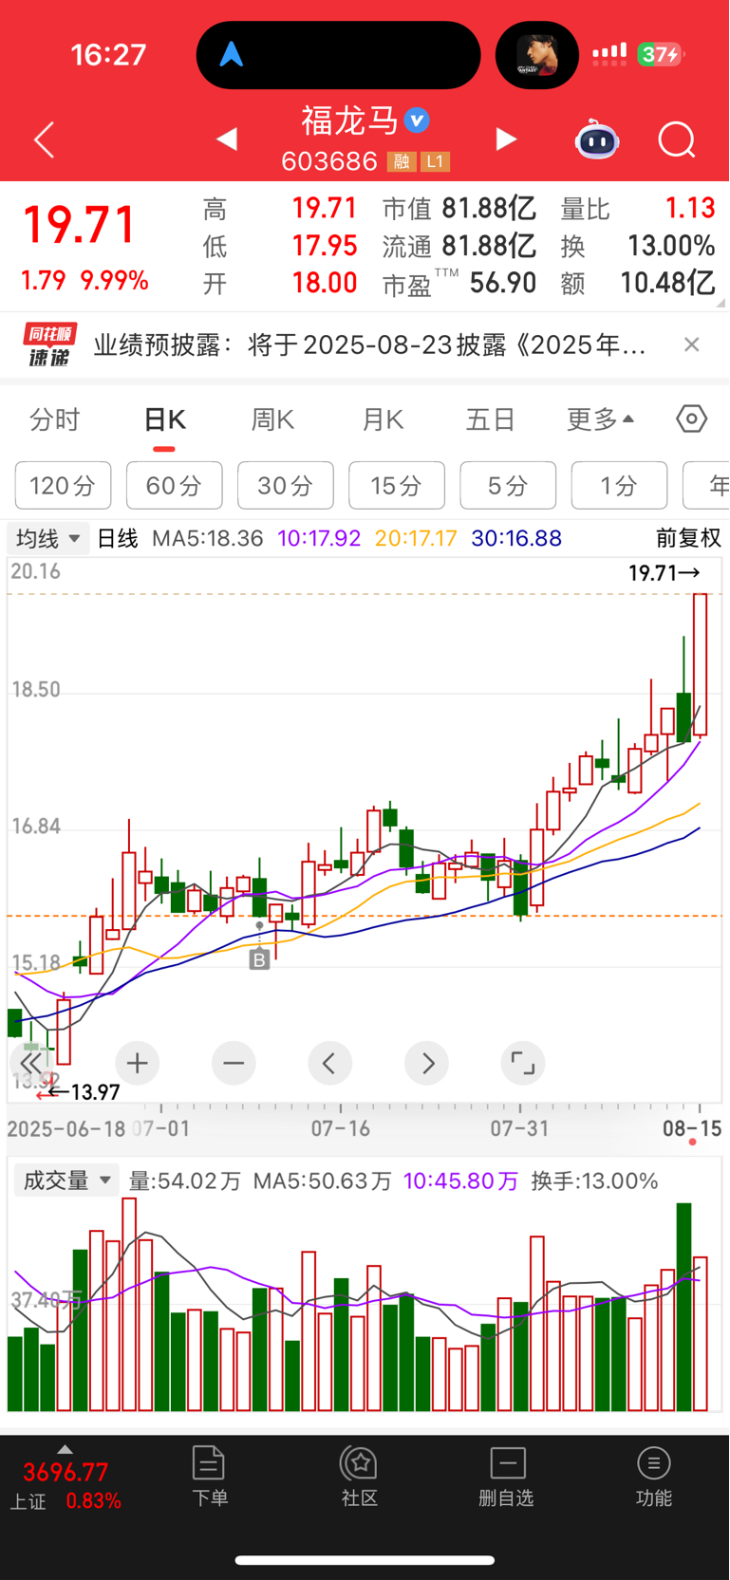This screenshot has height=1580, width=730.
Task: Tap the MA5:18.36 indicator label
Action: coord(208,539)
